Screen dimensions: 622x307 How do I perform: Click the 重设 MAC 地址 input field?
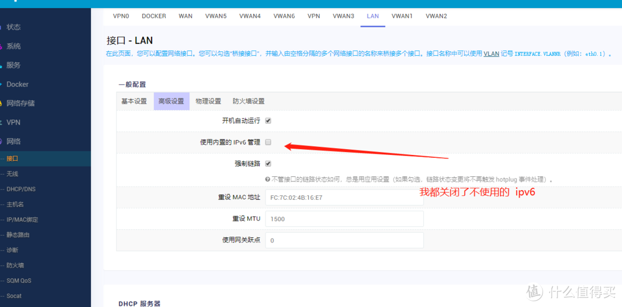click(x=344, y=197)
